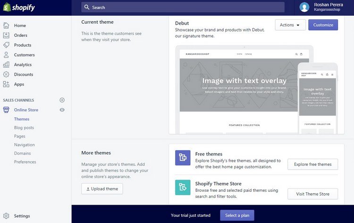
Task: Click the Shopify Theme Store heading
Action: 219,183
